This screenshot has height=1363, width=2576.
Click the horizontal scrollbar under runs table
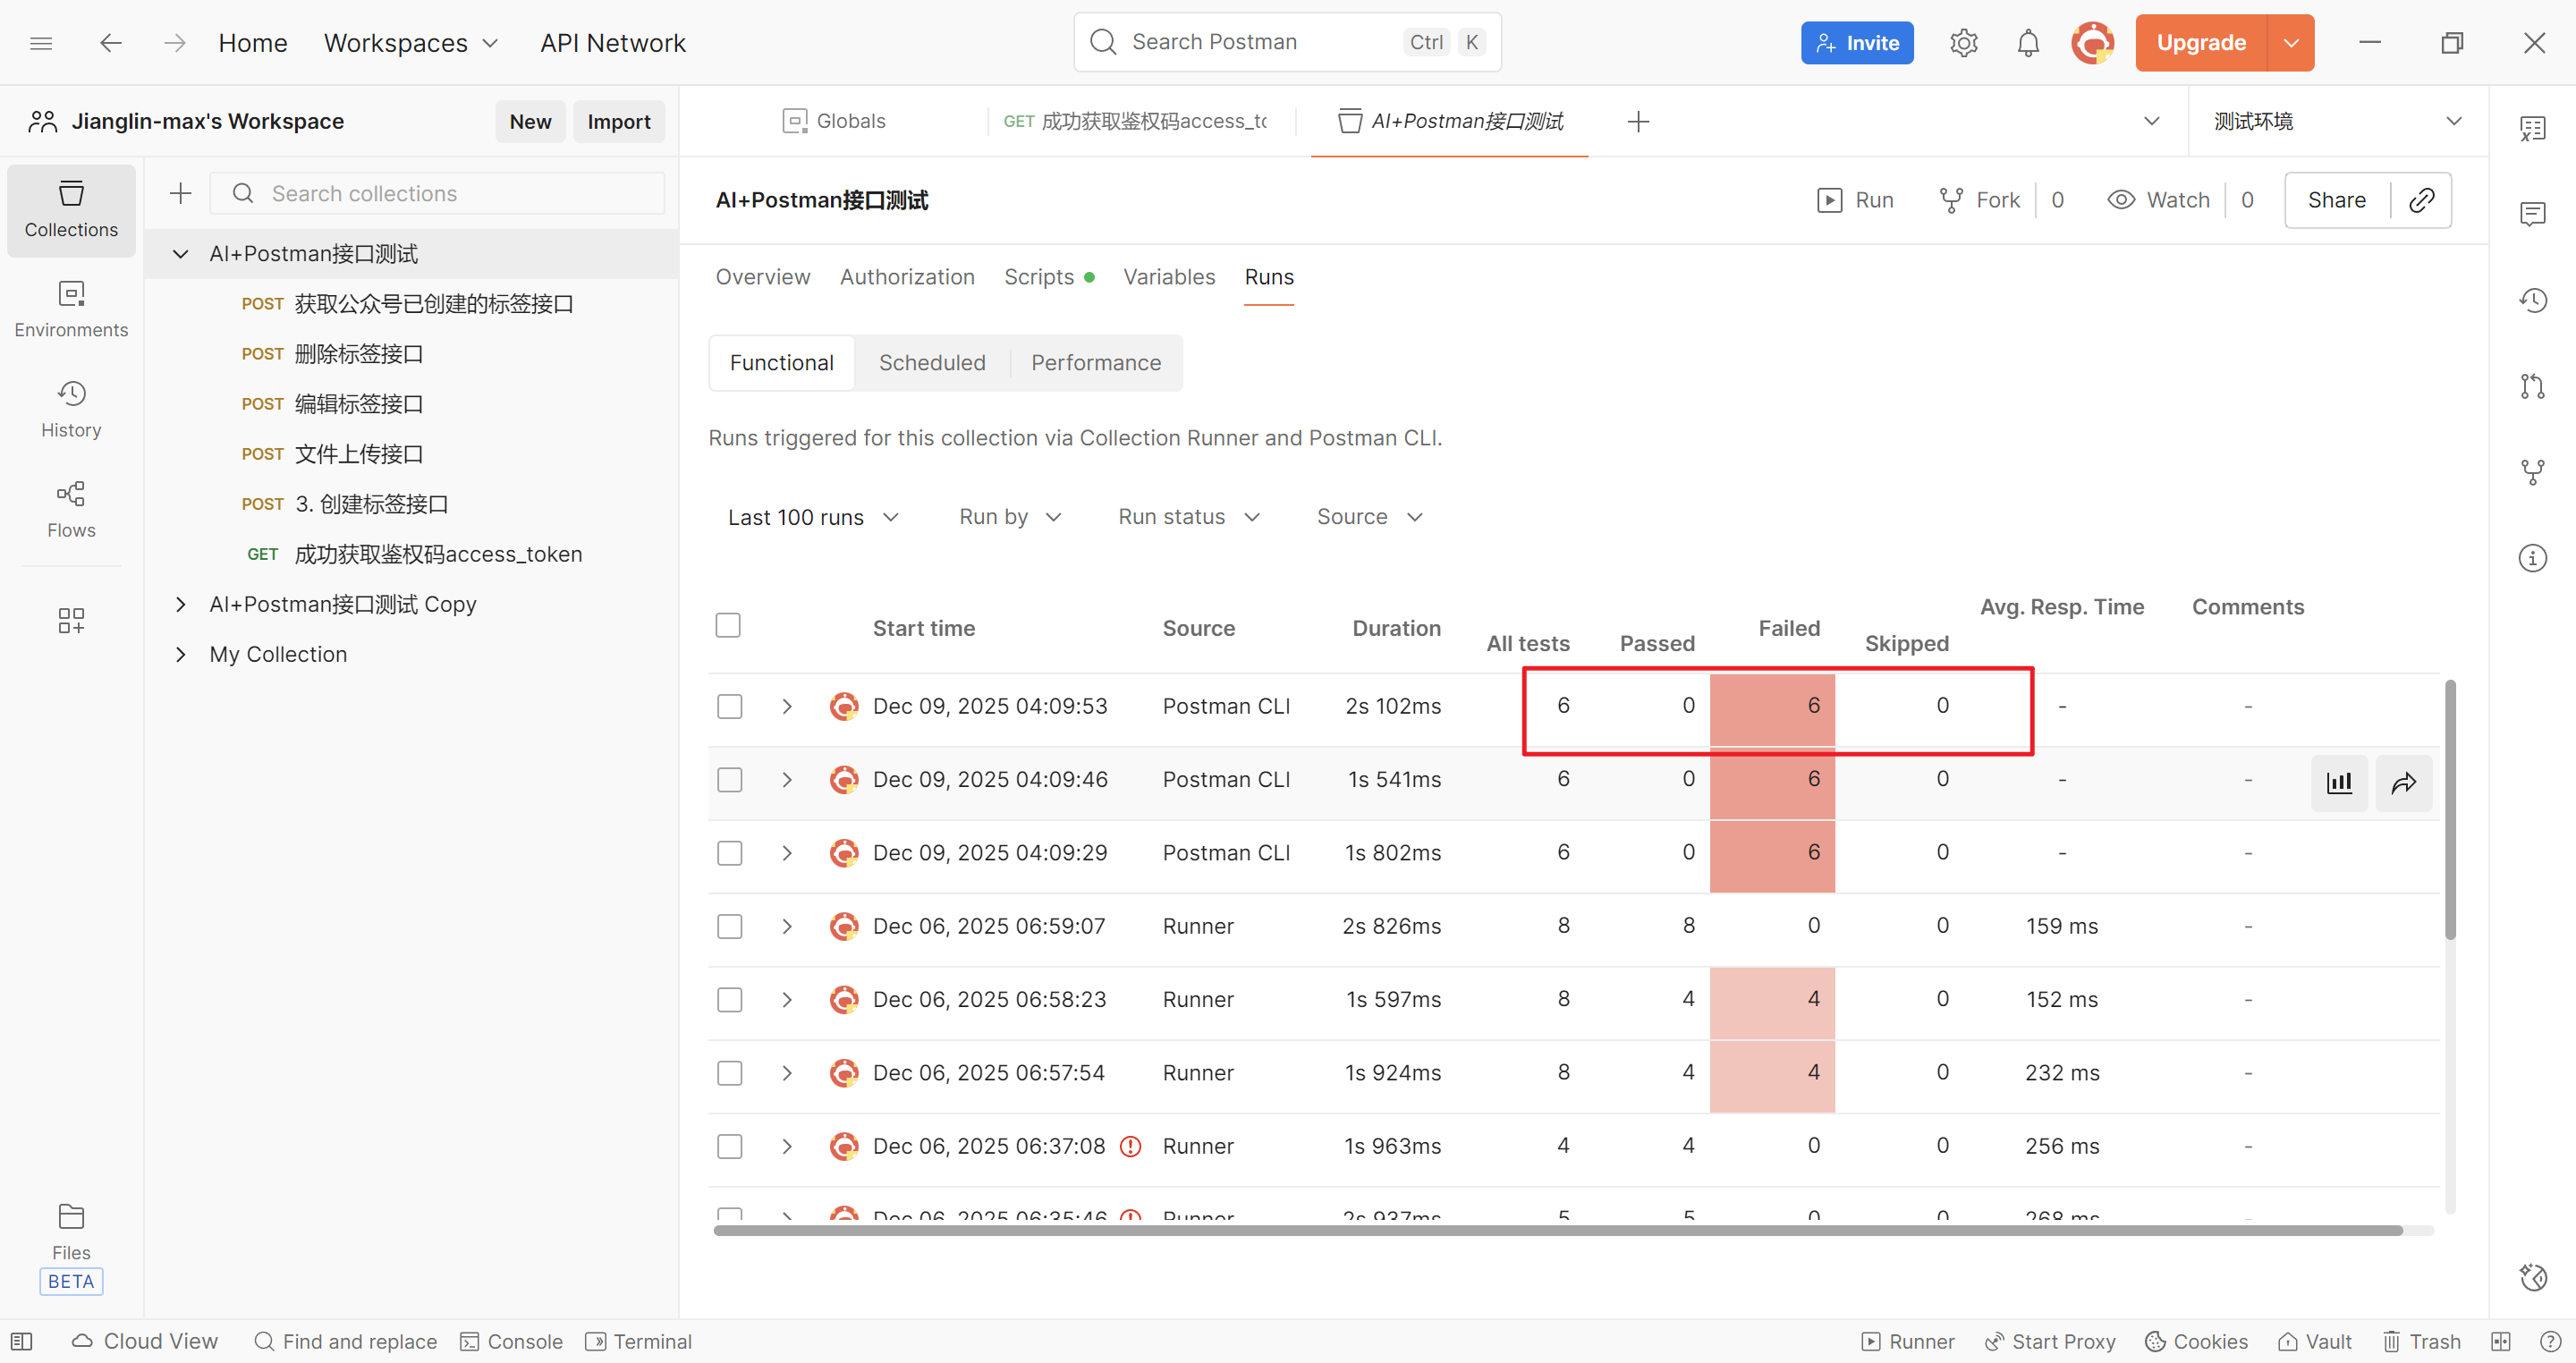point(1557,1230)
